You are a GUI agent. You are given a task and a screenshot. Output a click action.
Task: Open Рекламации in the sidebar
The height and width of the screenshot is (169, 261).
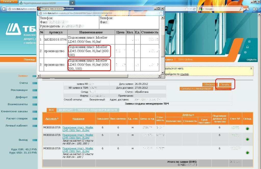[19, 90]
